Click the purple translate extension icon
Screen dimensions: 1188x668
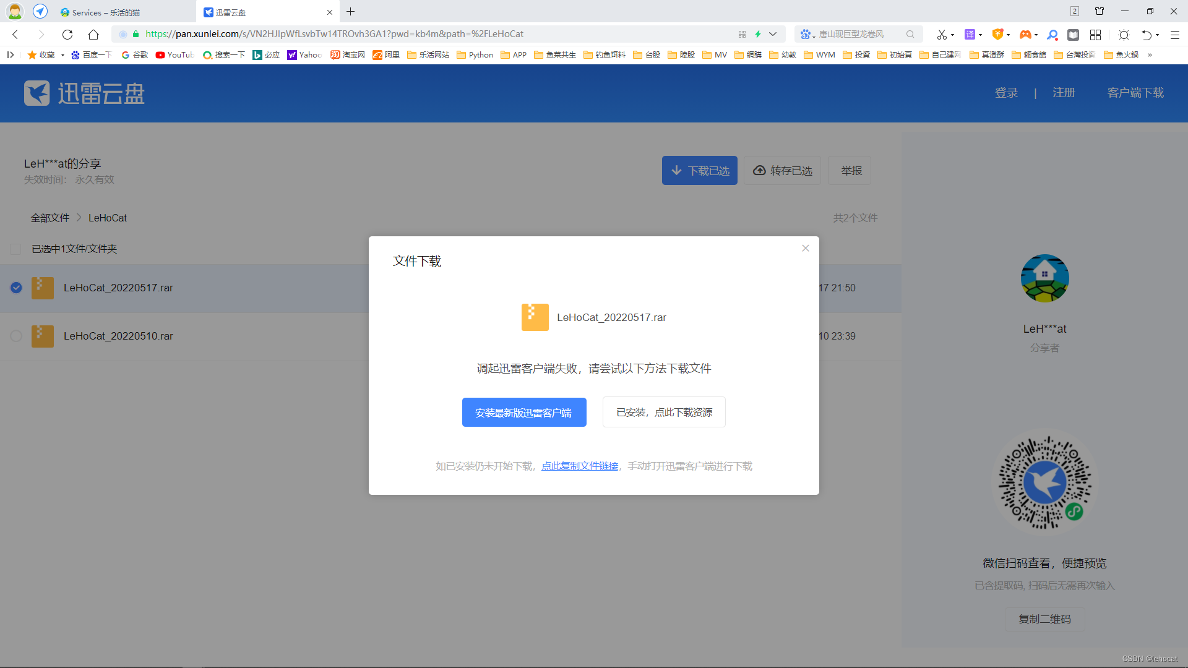(970, 35)
